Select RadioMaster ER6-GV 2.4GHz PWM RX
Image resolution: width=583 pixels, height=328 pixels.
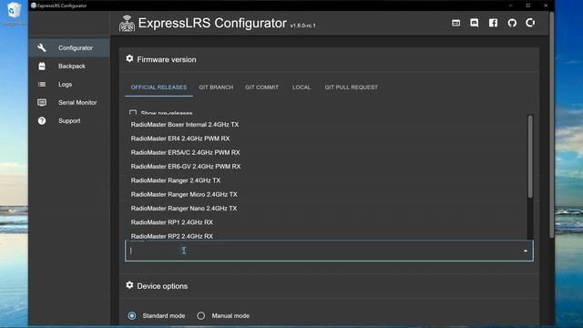pyautogui.click(x=326, y=167)
